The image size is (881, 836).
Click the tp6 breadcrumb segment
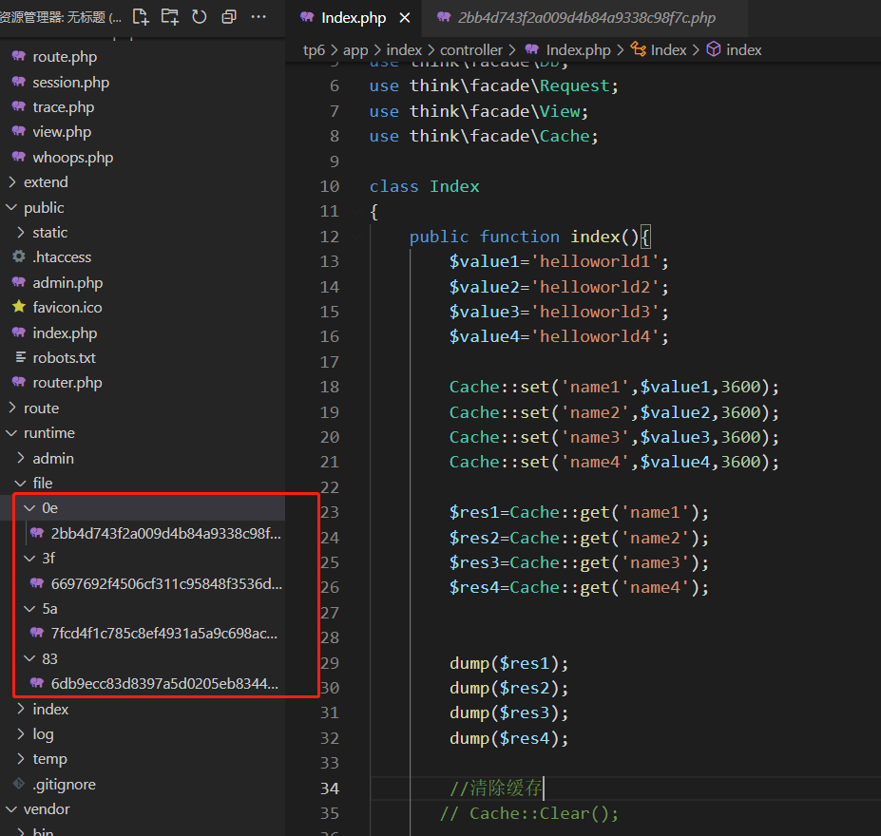(x=314, y=50)
